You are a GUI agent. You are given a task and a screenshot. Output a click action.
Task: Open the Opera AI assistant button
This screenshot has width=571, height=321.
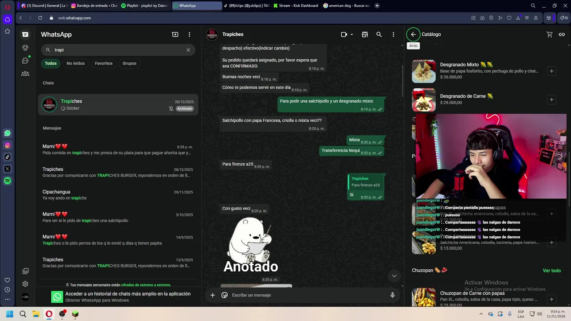pos(564,18)
